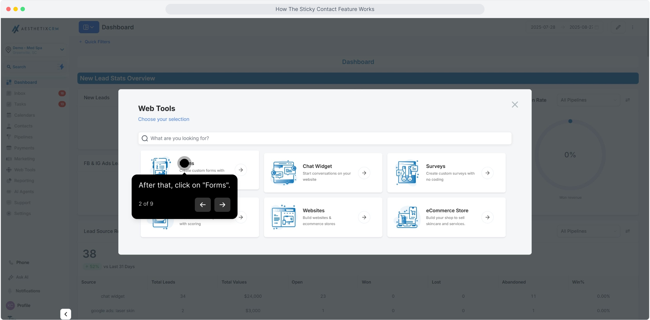
Task: Select the Websites illustration icon
Action: click(x=284, y=217)
